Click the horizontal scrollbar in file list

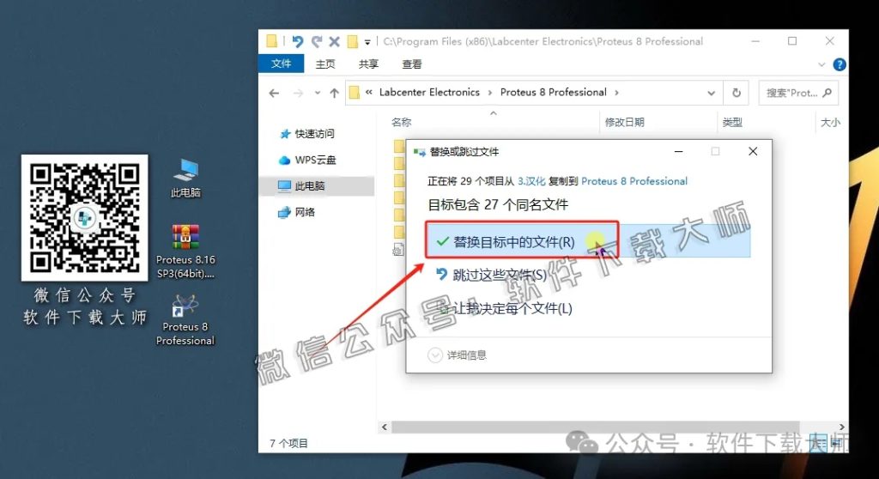click(594, 427)
